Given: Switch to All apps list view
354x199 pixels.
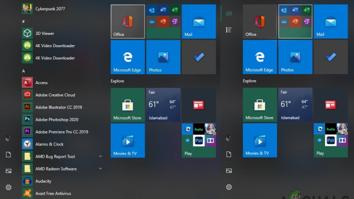Looking at the screenshot, I should click(229, 30).
